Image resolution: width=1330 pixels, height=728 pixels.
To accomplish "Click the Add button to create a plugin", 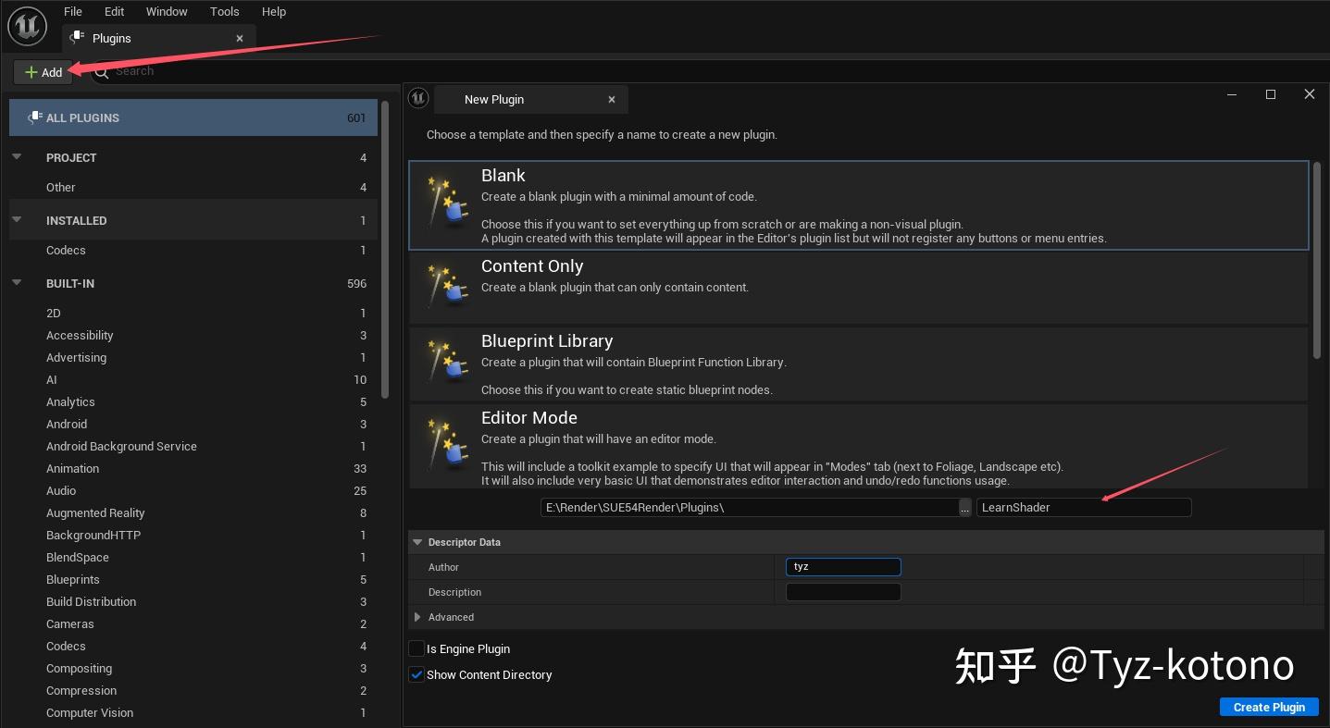I will click(42, 71).
